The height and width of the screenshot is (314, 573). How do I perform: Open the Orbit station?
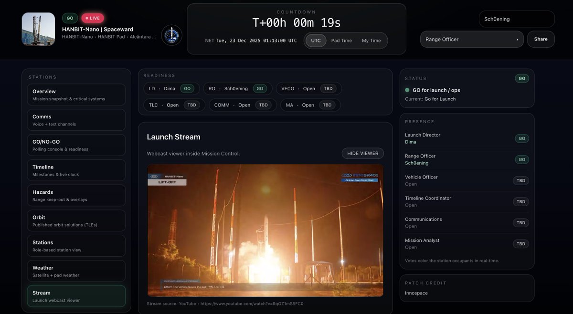76,220
